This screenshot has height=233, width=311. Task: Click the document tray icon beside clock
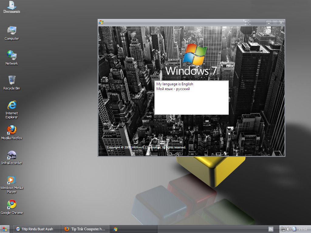click(x=294, y=229)
